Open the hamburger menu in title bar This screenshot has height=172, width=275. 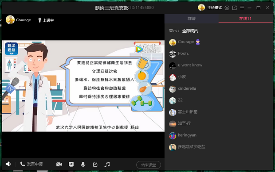[x=242, y=8]
